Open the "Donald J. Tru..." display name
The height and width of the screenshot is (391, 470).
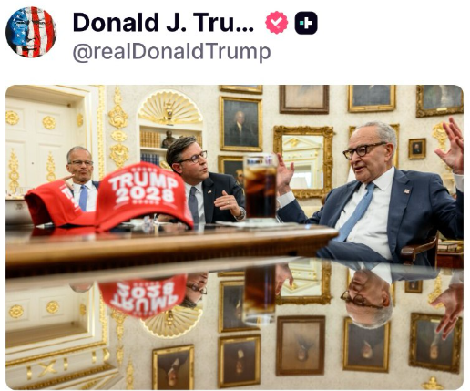[x=163, y=23]
